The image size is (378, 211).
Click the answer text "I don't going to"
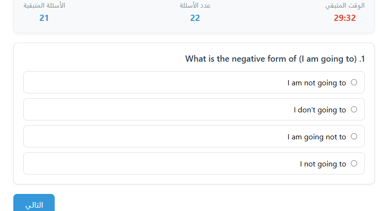(x=320, y=110)
